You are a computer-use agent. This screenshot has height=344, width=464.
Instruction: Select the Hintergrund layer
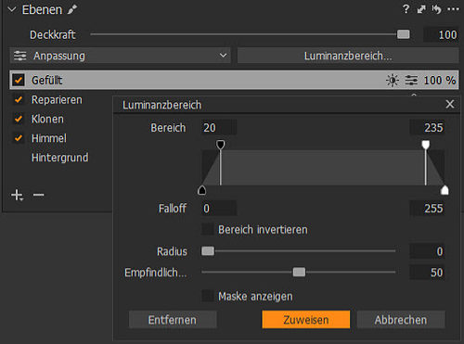tap(59, 158)
